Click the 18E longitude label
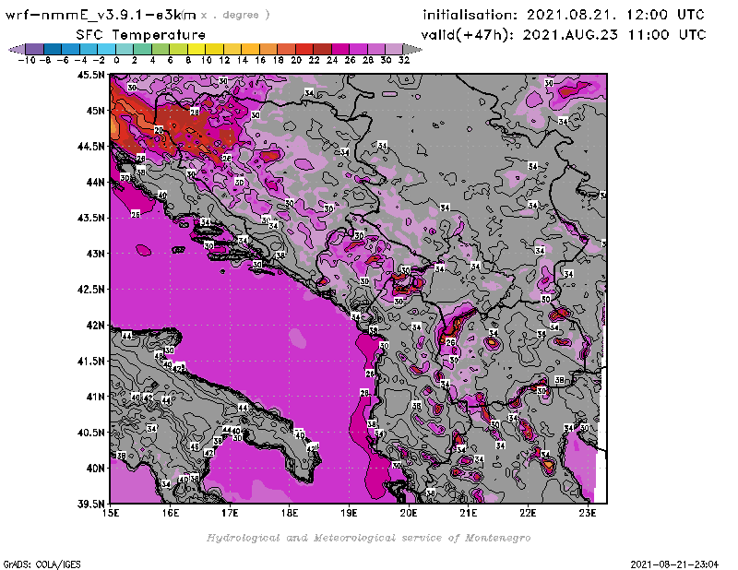The width and height of the screenshot is (738, 570). point(290,513)
